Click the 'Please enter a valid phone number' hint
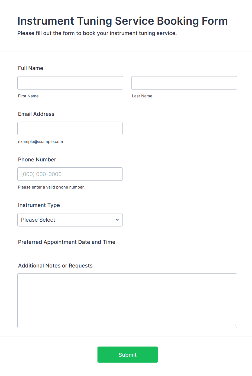The width and height of the screenshot is (252, 376). pos(51,187)
